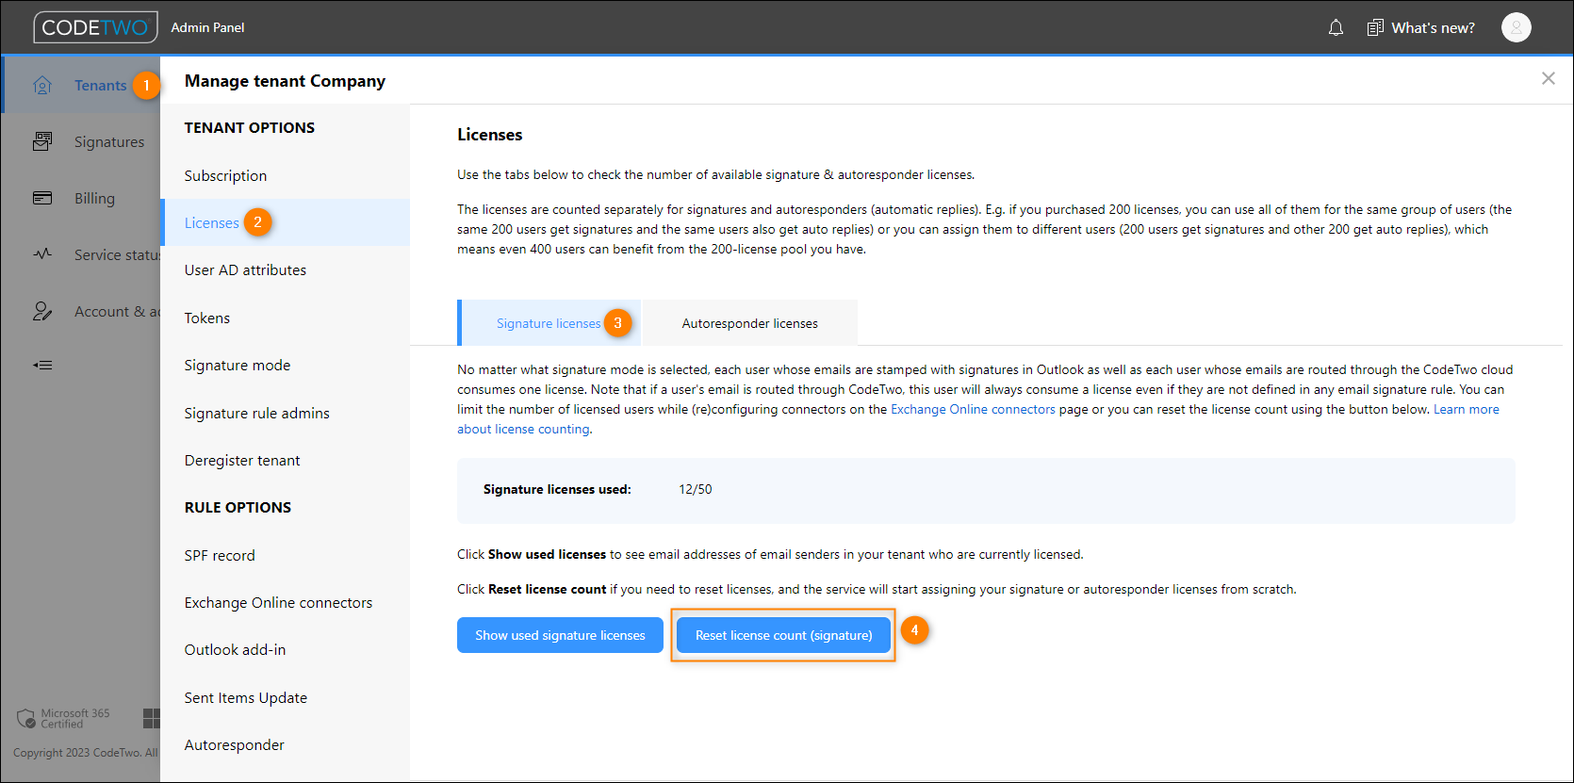Click RULE OPTIONS section header

(238, 508)
